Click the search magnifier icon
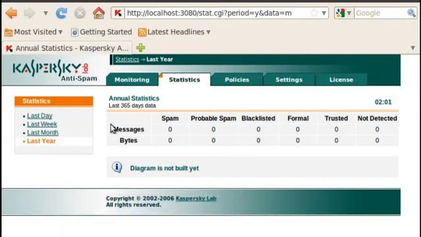Image resolution: width=421 pixels, height=237 pixels. coord(411,13)
